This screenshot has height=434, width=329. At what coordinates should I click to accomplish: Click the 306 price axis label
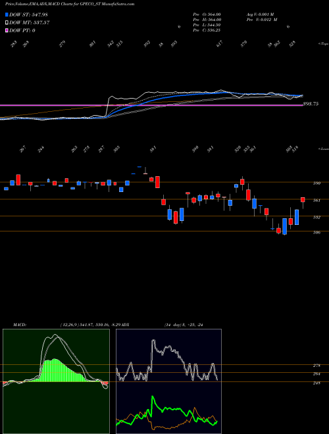click(x=316, y=233)
